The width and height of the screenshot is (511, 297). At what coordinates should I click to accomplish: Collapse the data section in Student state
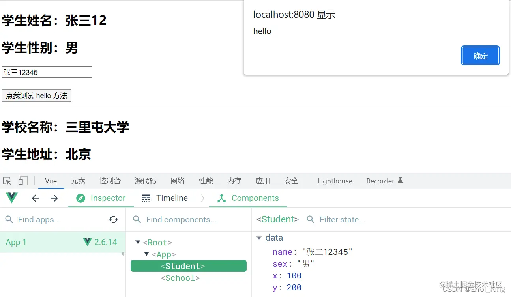click(258, 237)
